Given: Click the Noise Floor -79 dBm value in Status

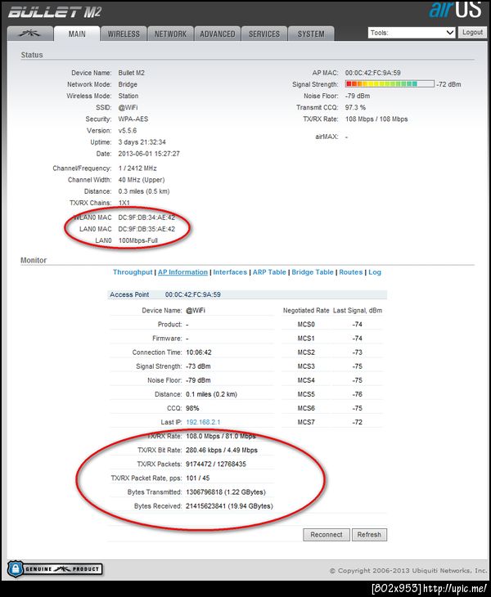Looking at the screenshot, I should pyautogui.click(x=358, y=96).
